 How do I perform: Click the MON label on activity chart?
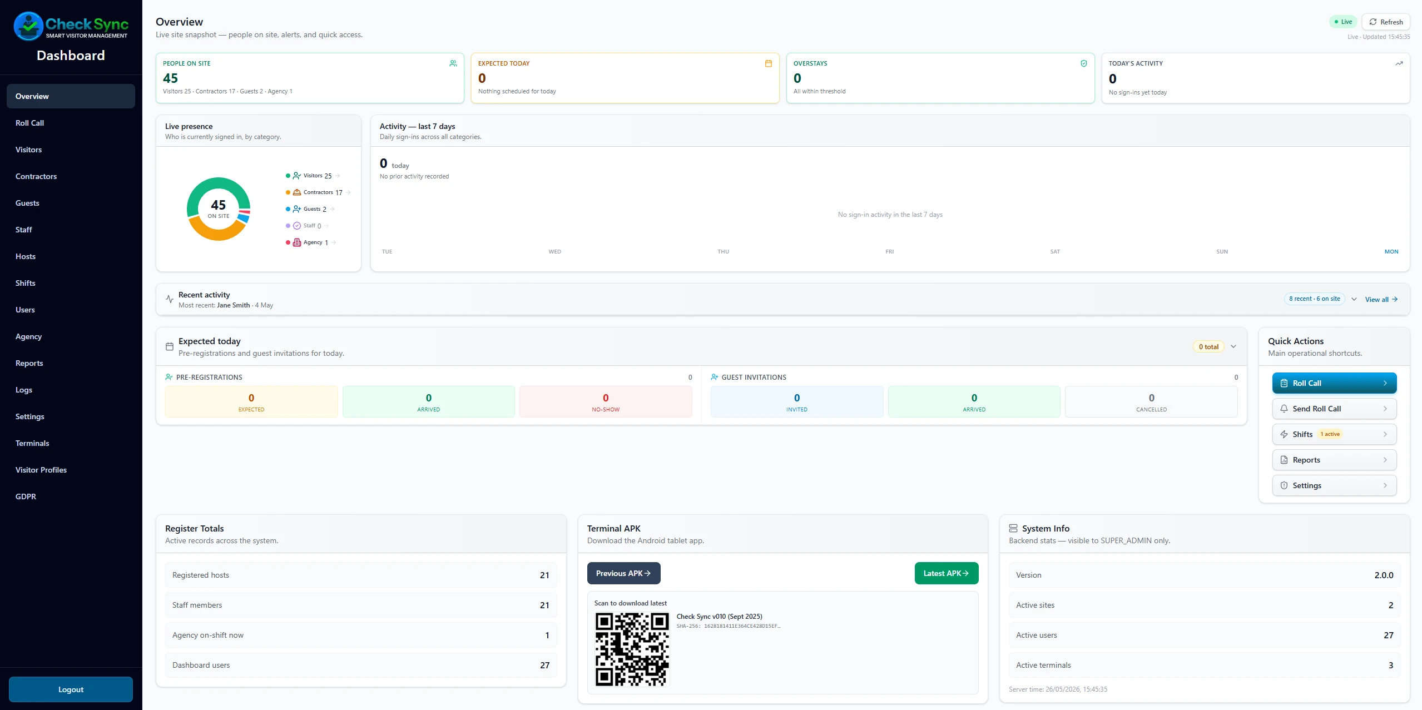[1391, 252]
